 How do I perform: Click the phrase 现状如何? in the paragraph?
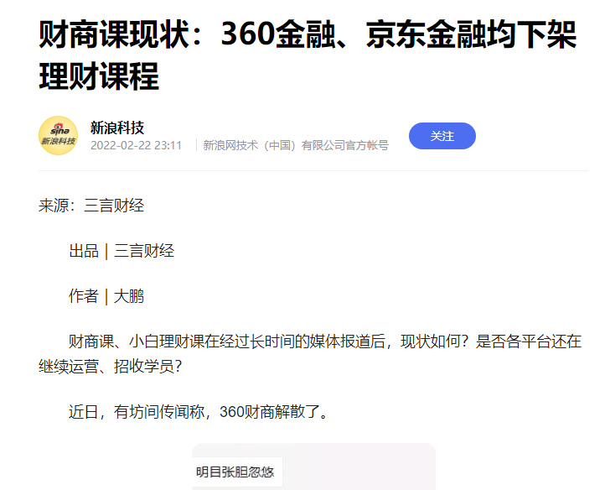[x=434, y=341]
